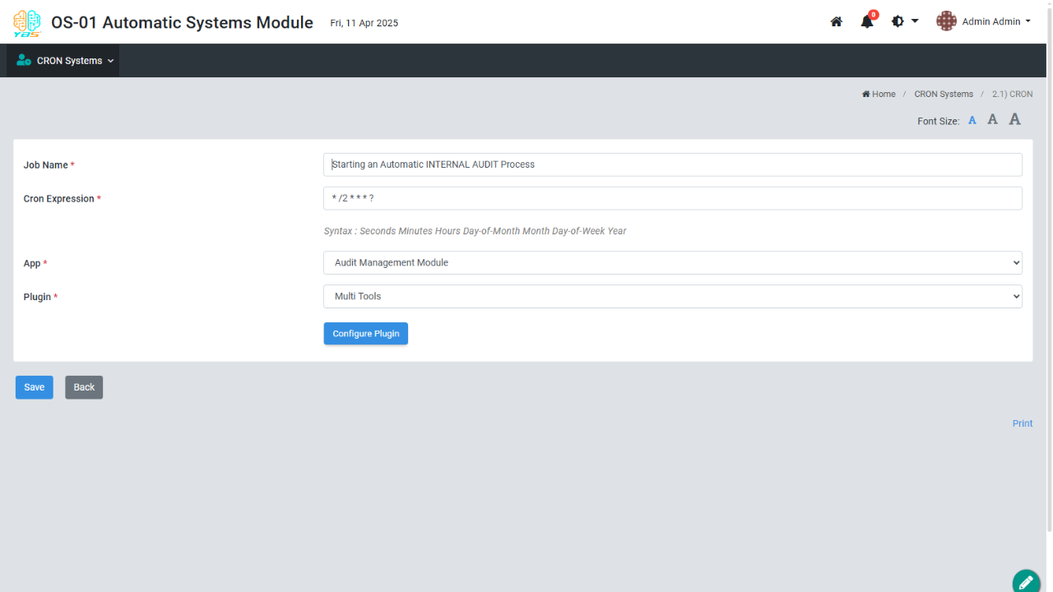
Task: Save the cron job
Action: [x=35, y=387]
